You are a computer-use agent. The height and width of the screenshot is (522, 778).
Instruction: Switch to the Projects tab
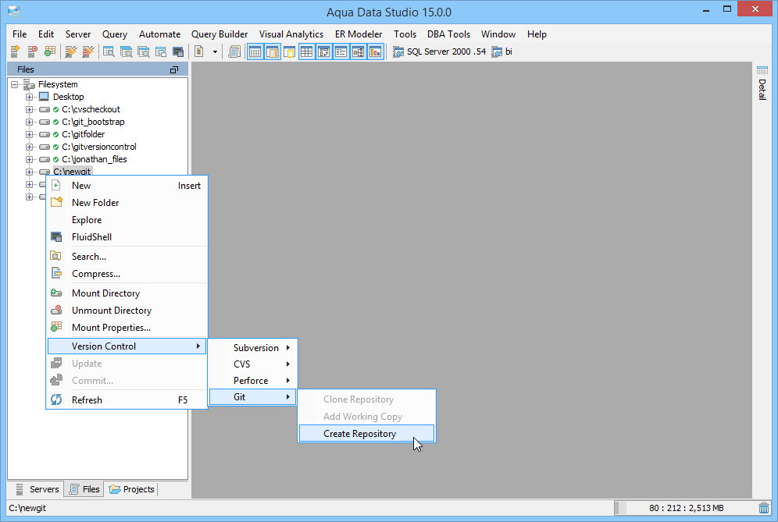click(131, 489)
